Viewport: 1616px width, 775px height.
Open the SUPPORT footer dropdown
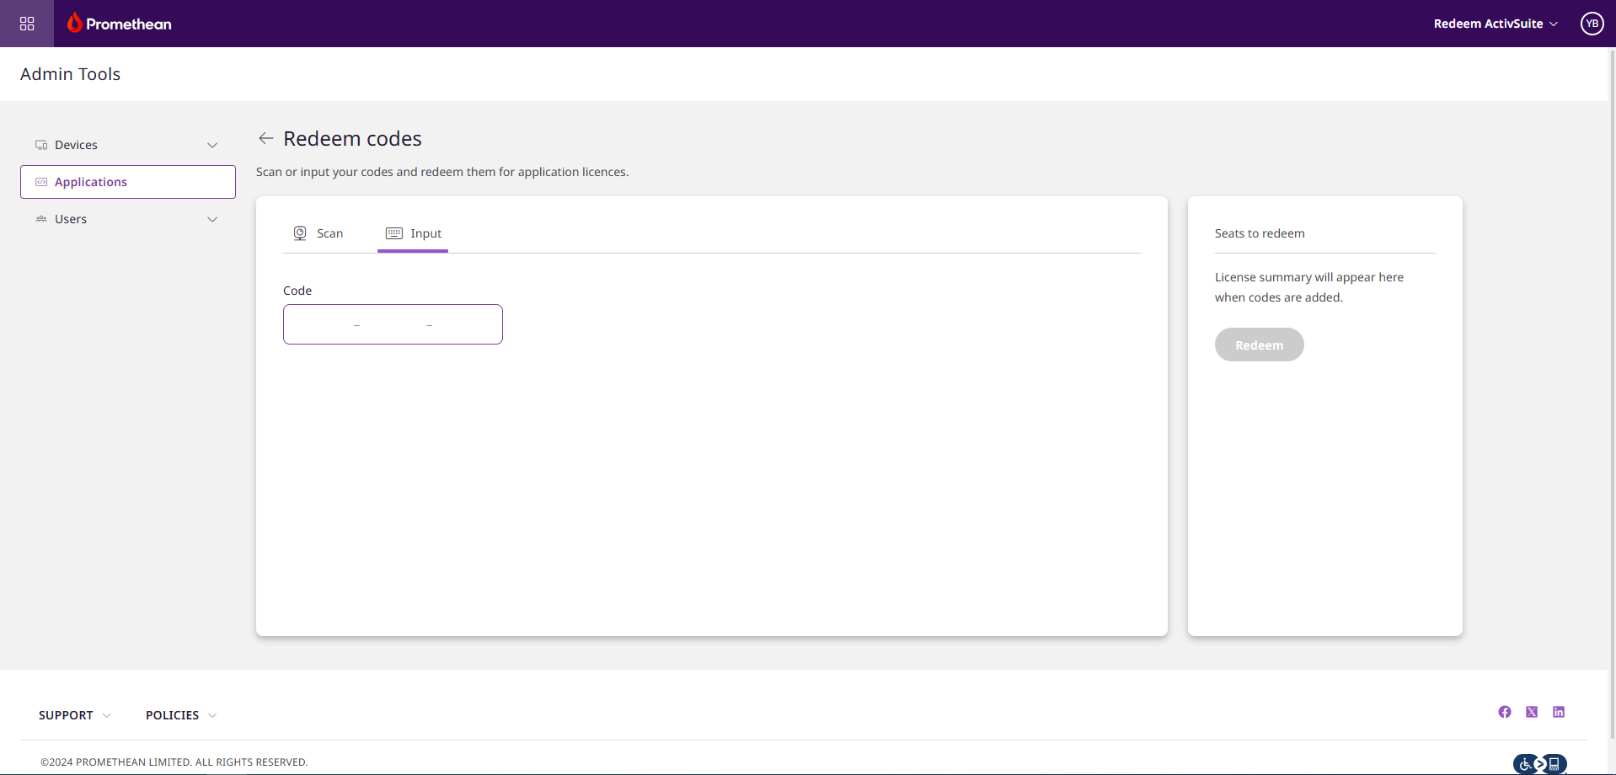74,715
